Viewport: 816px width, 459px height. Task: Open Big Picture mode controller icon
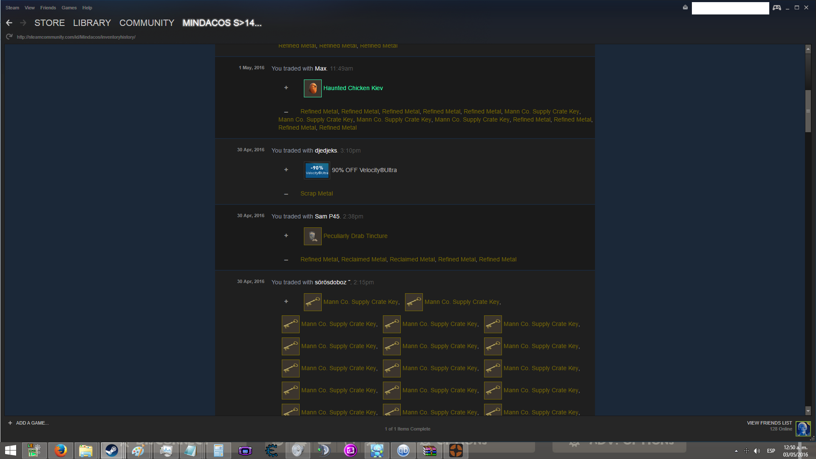[777, 8]
